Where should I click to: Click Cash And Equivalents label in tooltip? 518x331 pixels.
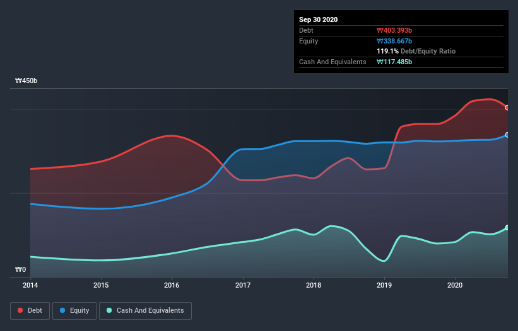tap(333, 62)
